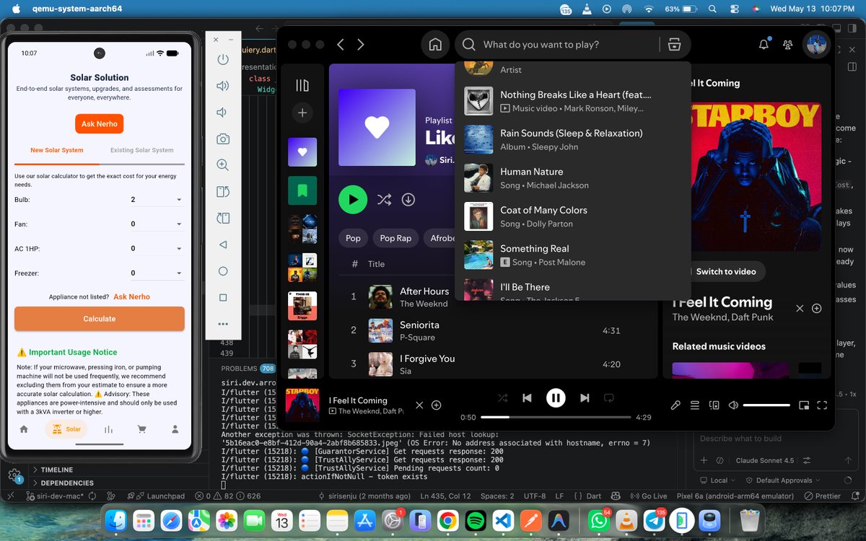Open Your Library icon in Spotify sidebar
This screenshot has width=866, height=541.
click(302, 85)
